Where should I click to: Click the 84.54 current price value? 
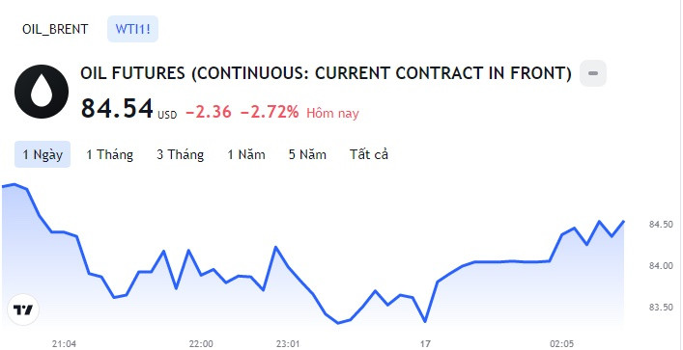[117, 108]
